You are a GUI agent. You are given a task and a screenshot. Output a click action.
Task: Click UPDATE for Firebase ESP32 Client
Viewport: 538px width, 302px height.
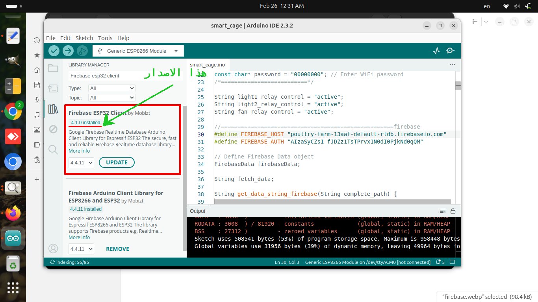tap(117, 162)
